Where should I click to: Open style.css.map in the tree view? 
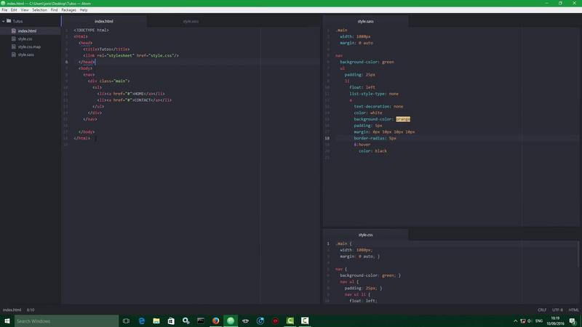click(29, 47)
